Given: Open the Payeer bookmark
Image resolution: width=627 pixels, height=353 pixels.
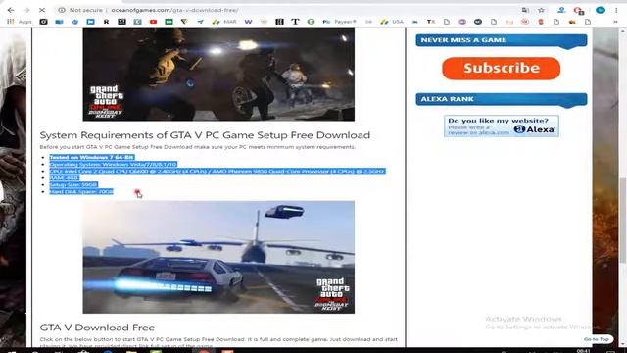Looking at the screenshot, I should [340, 22].
